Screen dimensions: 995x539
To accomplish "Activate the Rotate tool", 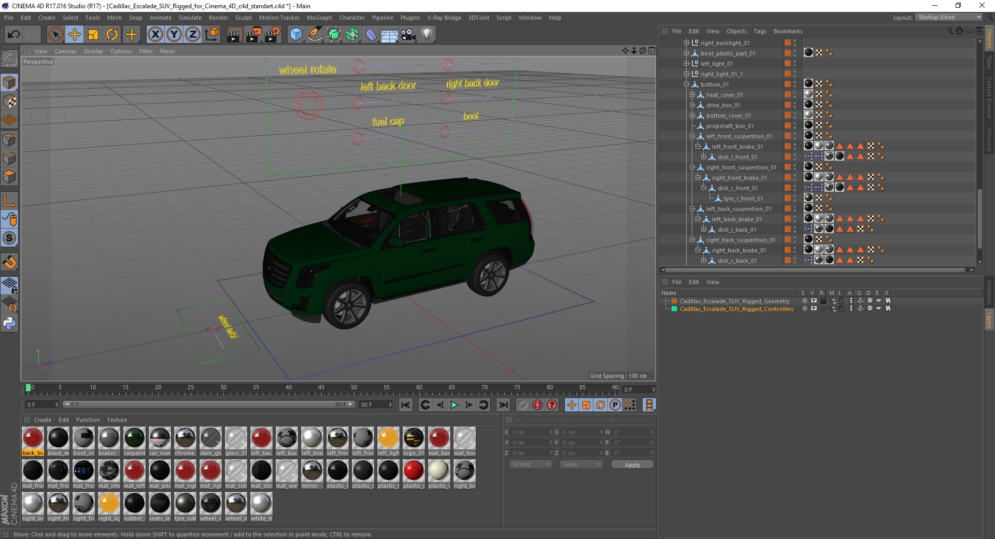I will 112,35.
